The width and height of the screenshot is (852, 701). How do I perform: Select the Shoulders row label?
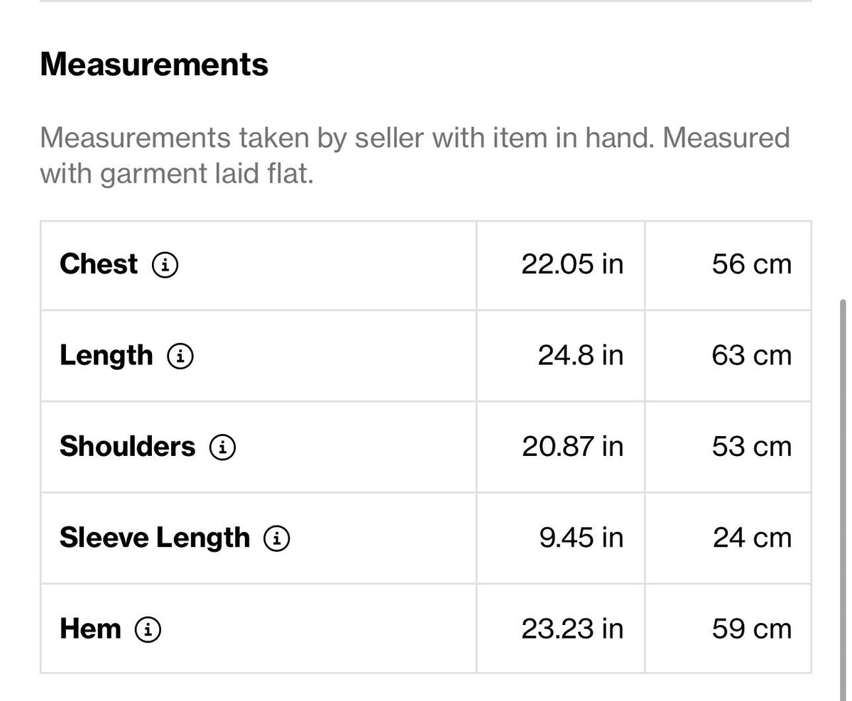coord(127,447)
